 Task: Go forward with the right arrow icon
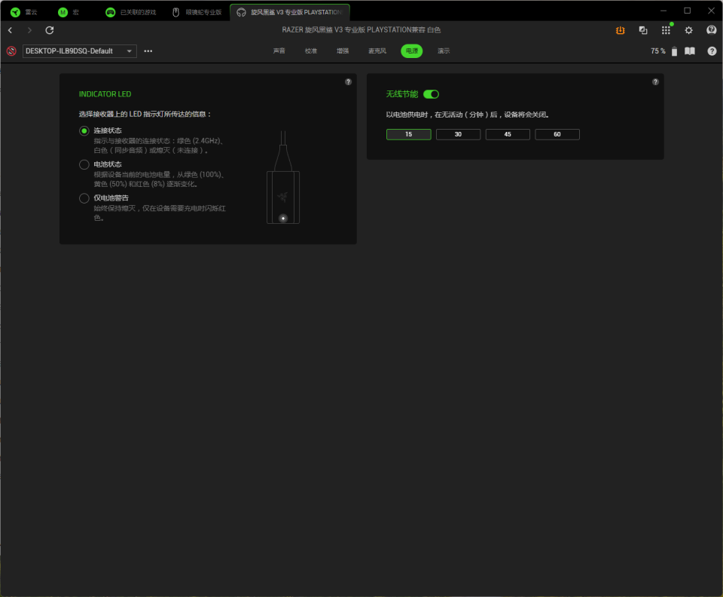pos(29,30)
